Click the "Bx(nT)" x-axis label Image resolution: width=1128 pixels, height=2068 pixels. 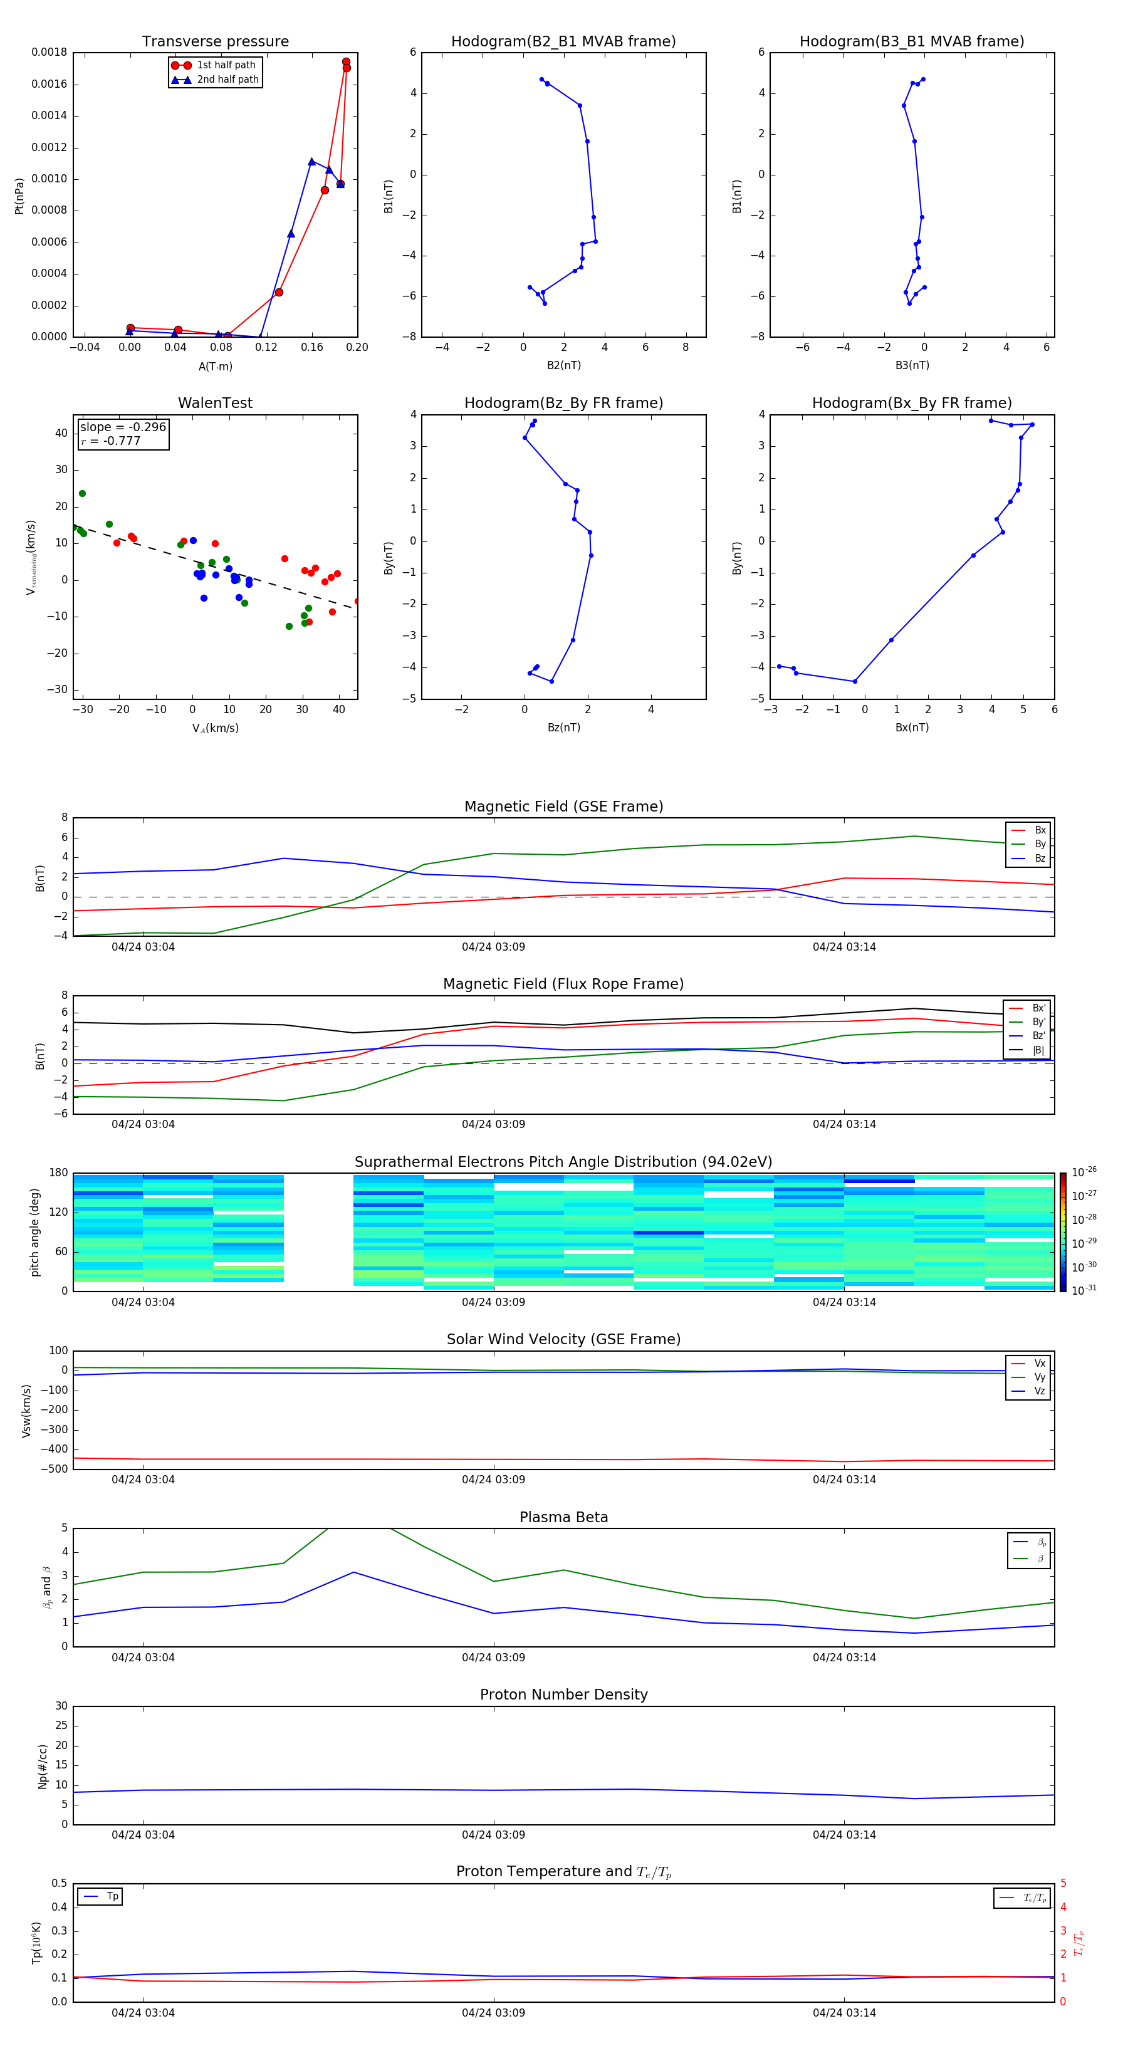[x=912, y=728]
